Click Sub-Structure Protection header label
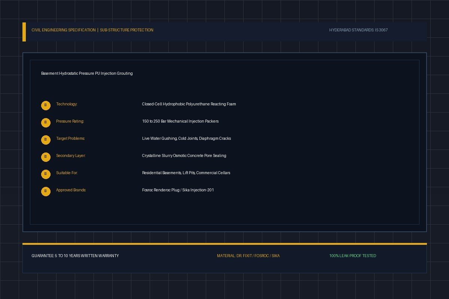 (x=126, y=30)
